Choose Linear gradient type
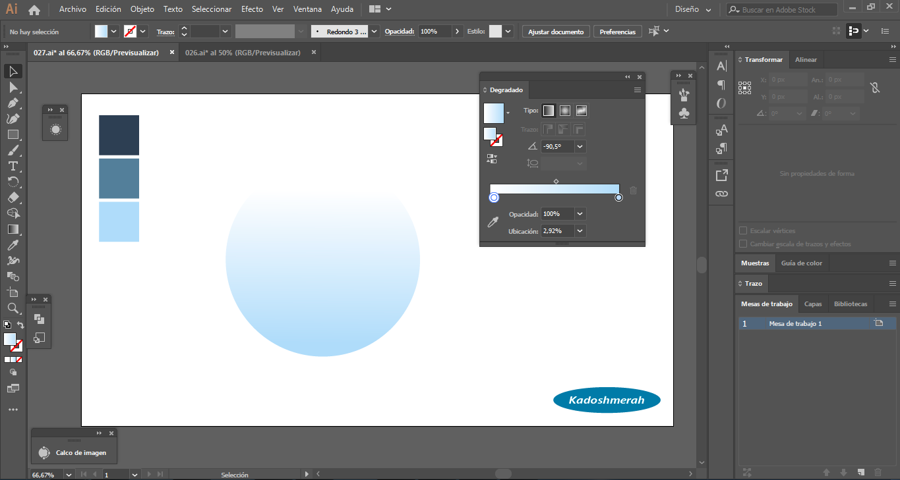Viewport: 900px width, 480px height. point(549,111)
